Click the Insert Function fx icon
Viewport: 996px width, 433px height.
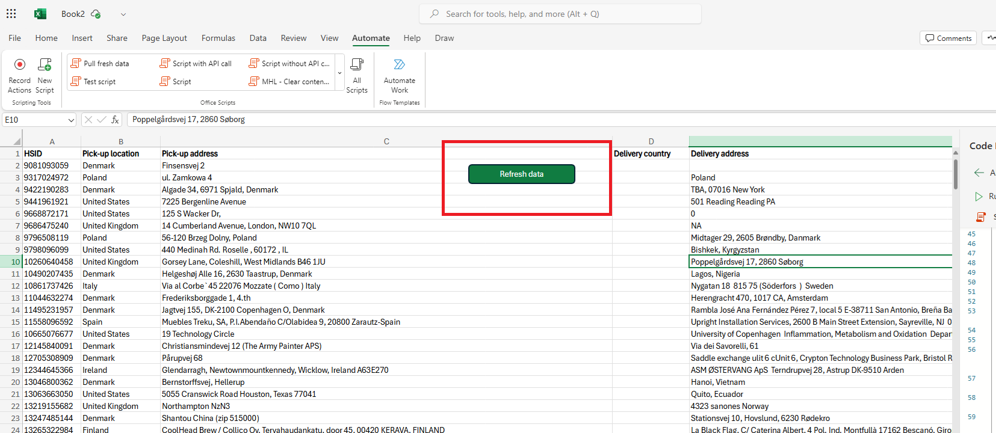[x=115, y=120]
